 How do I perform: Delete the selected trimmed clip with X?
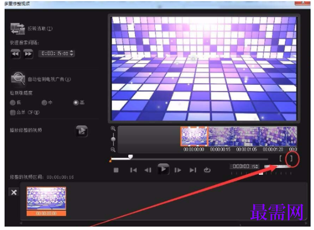point(14,192)
